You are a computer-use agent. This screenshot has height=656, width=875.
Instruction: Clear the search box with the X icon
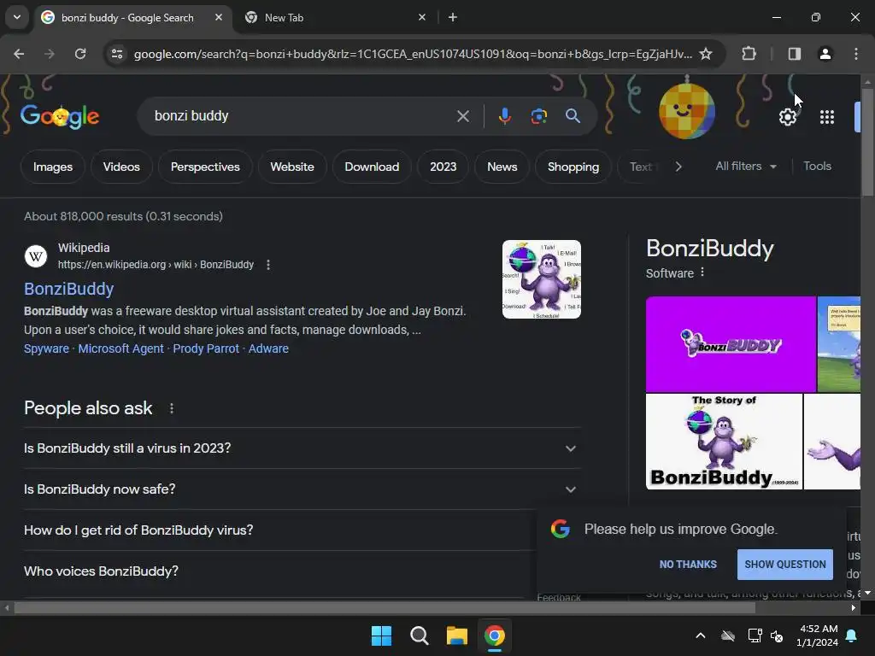[463, 116]
